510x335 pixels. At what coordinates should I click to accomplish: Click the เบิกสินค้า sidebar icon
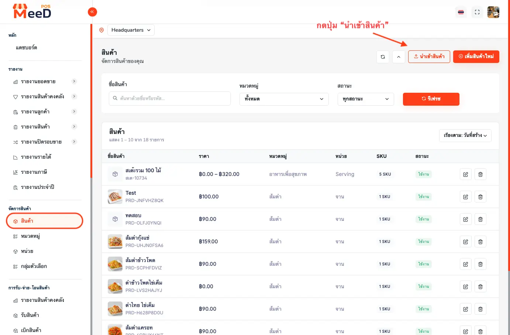pyautogui.click(x=15, y=331)
